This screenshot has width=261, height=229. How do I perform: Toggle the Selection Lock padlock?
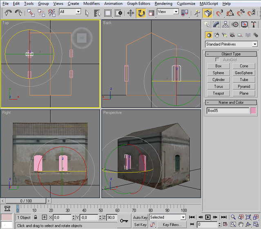36,218
